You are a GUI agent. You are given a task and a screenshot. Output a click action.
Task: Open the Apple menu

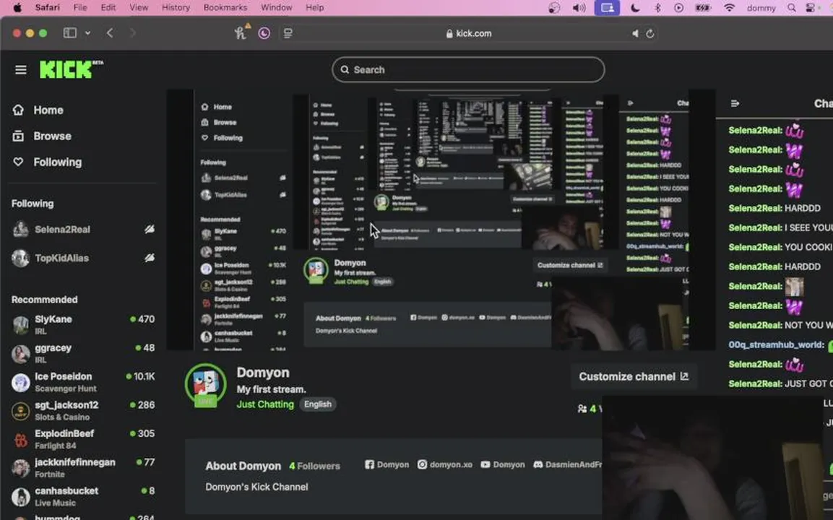(x=17, y=7)
